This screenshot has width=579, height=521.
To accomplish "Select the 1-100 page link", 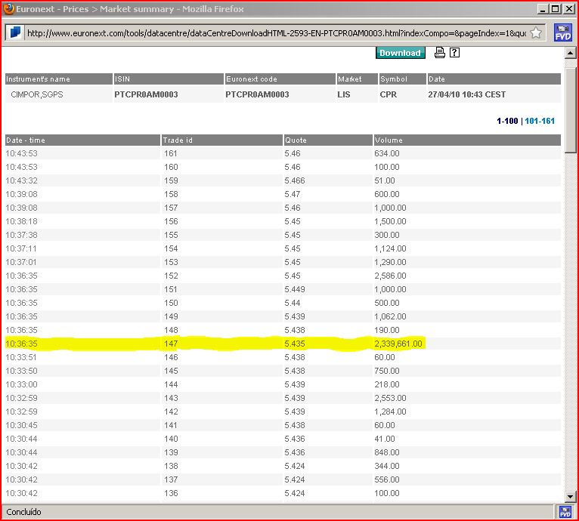I will click(x=507, y=121).
